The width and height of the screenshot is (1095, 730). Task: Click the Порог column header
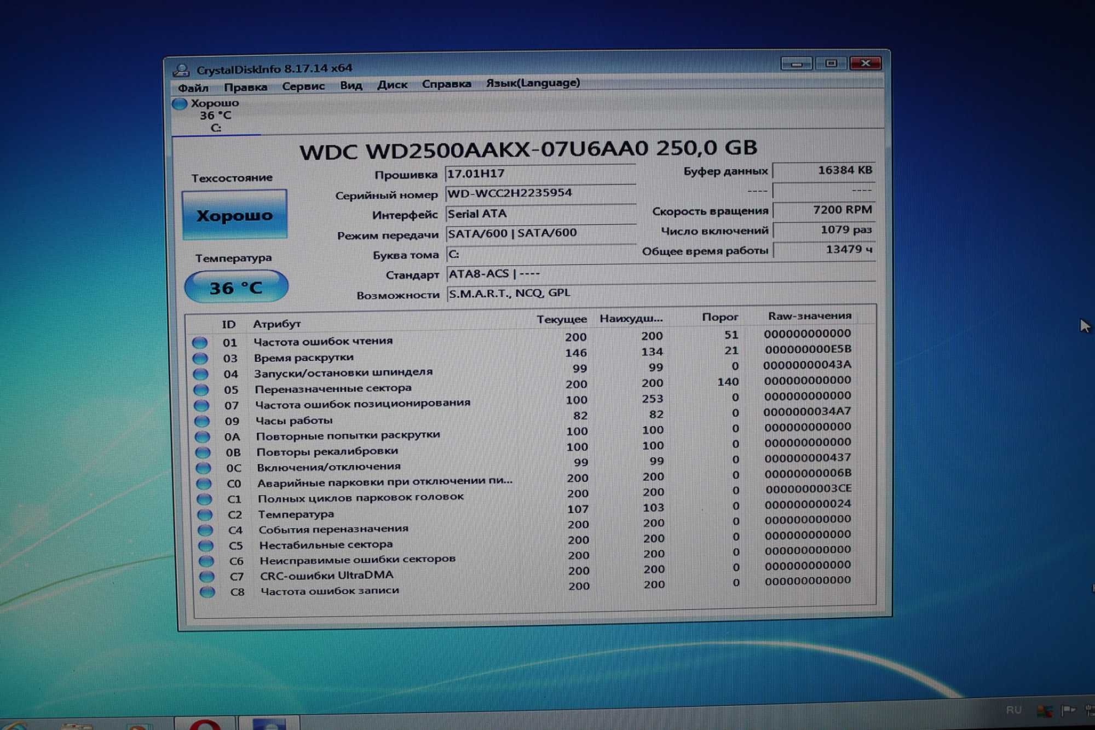[719, 317]
